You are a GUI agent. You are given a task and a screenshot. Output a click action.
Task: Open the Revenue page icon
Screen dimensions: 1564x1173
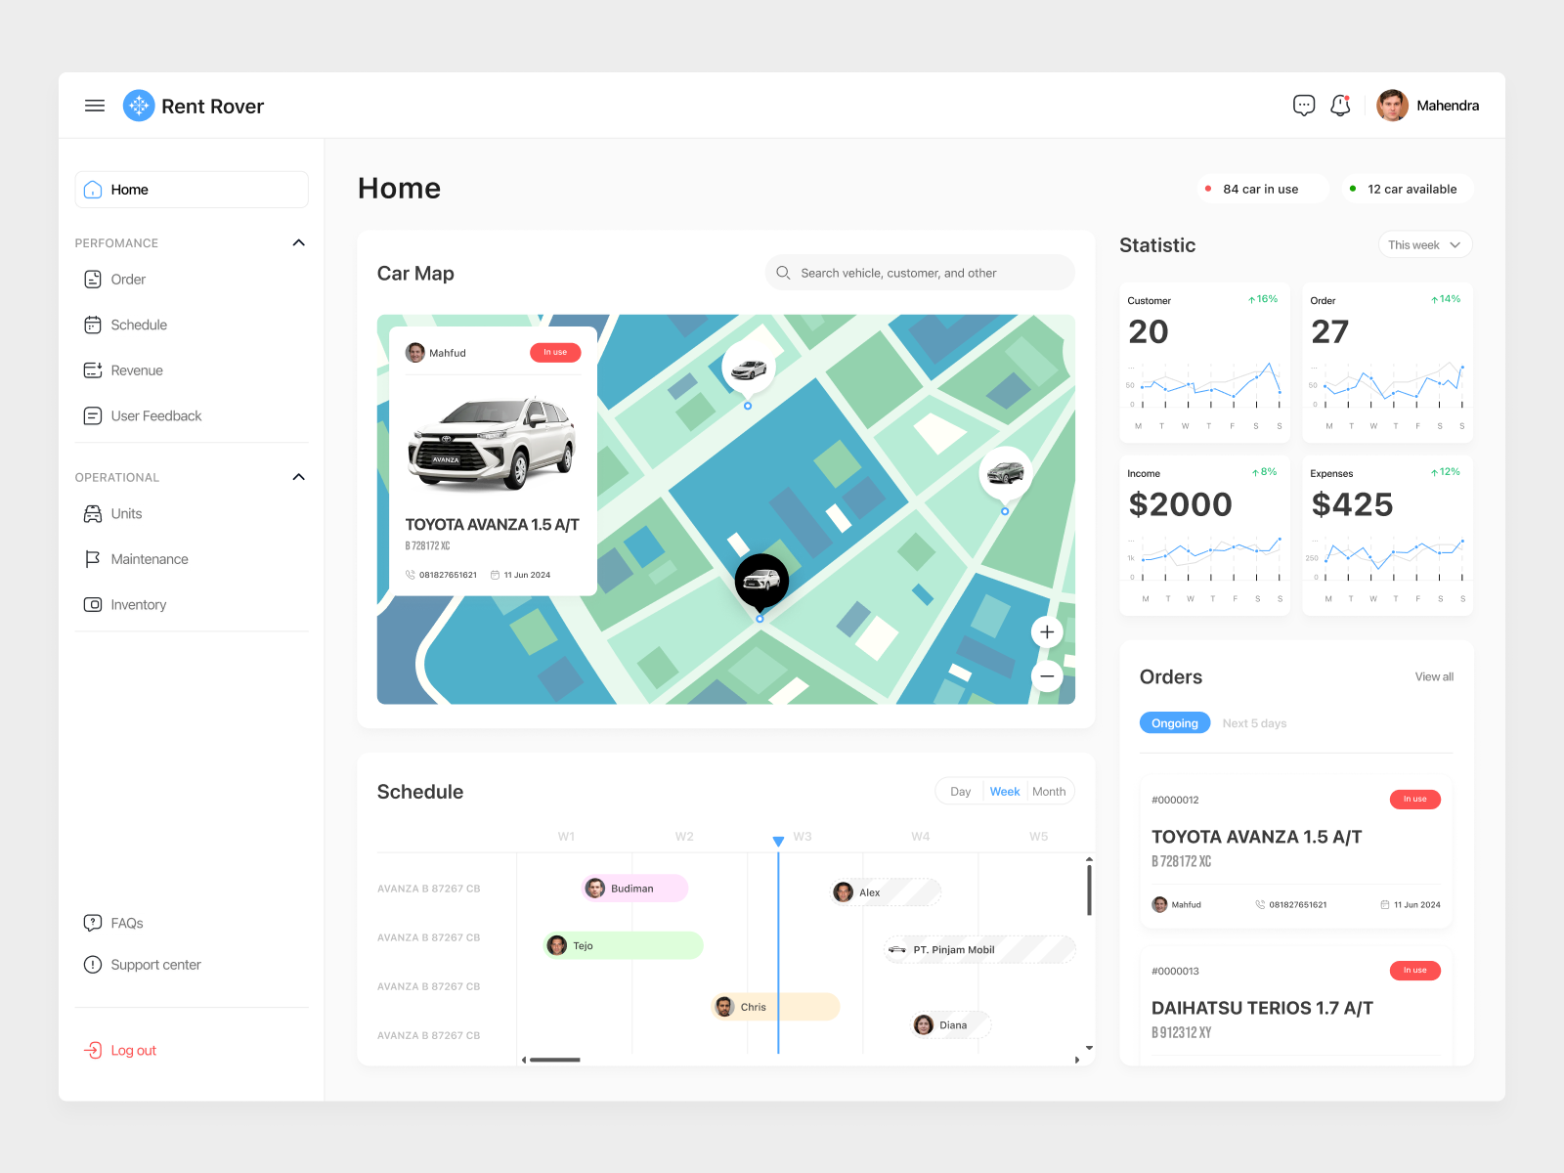coord(93,369)
